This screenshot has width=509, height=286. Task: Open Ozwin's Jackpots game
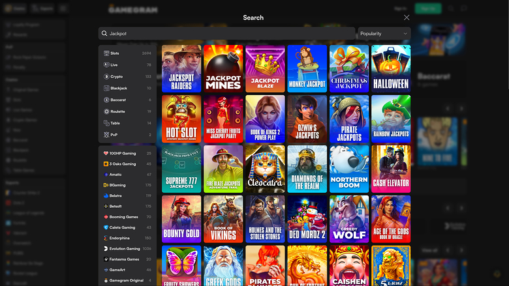pyautogui.click(x=307, y=119)
